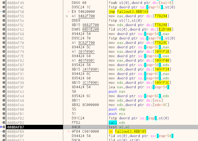The width and height of the screenshot is (198, 141).
Task: Select address 008BAF91
Action: [x=16, y=74]
